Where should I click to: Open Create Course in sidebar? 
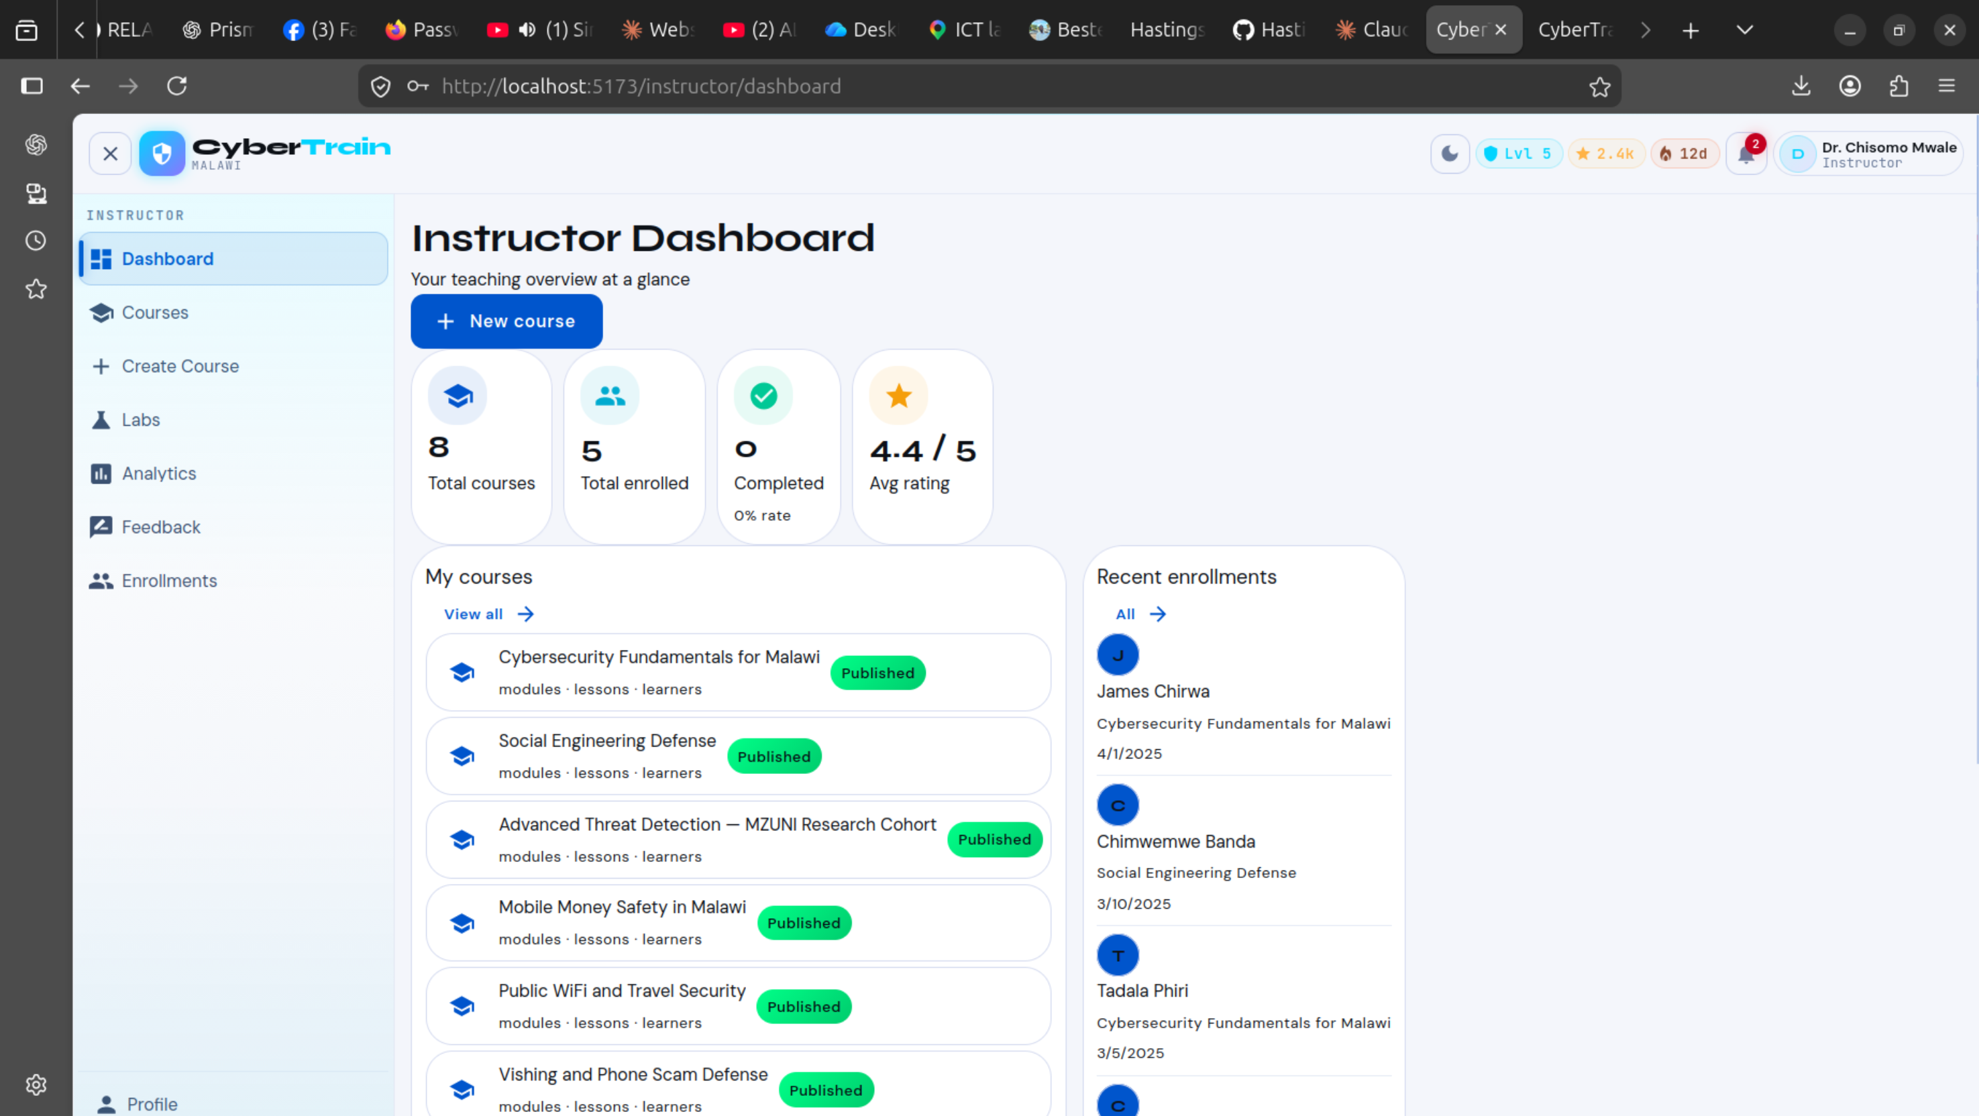(x=233, y=366)
